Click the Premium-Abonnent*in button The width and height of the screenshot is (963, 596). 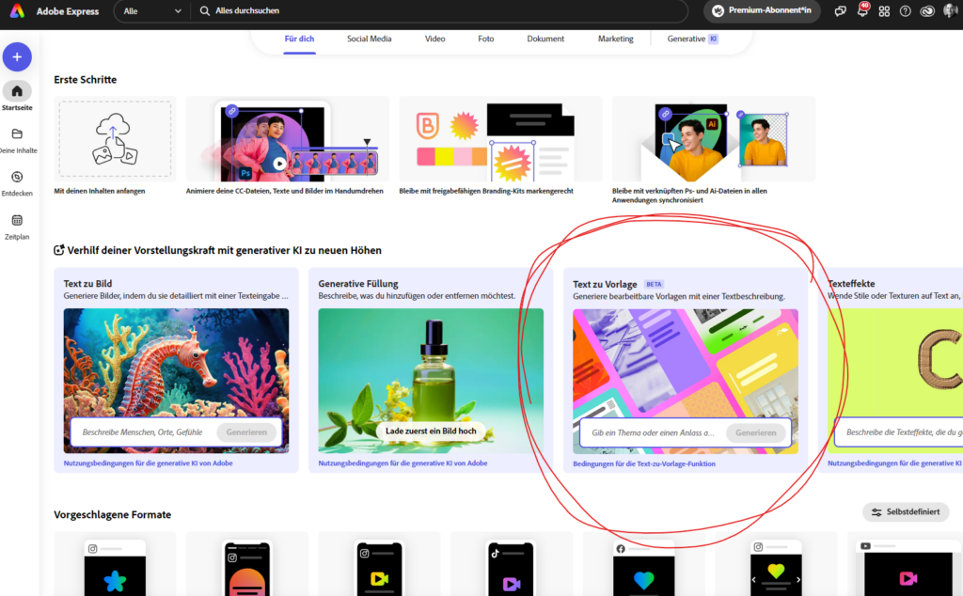[762, 11]
